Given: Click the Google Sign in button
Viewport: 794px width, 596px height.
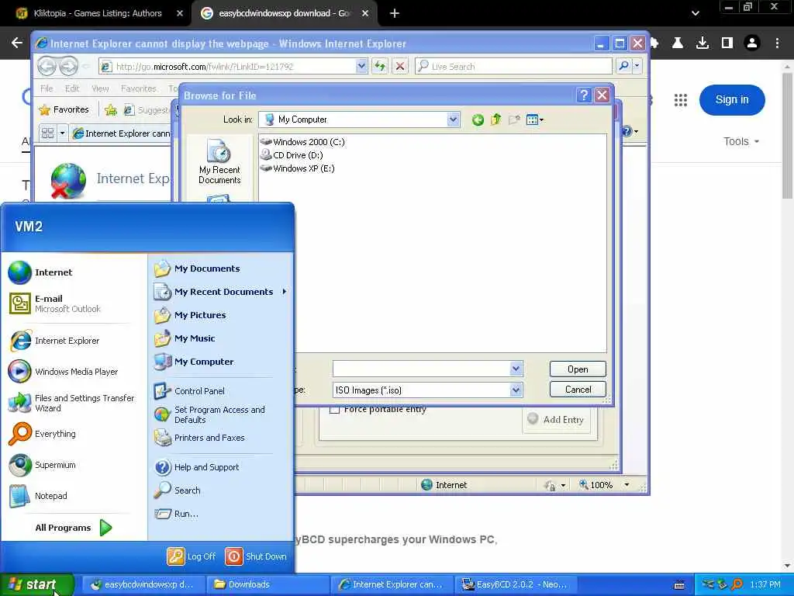Looking at the screenshot, I should (732, 100).
